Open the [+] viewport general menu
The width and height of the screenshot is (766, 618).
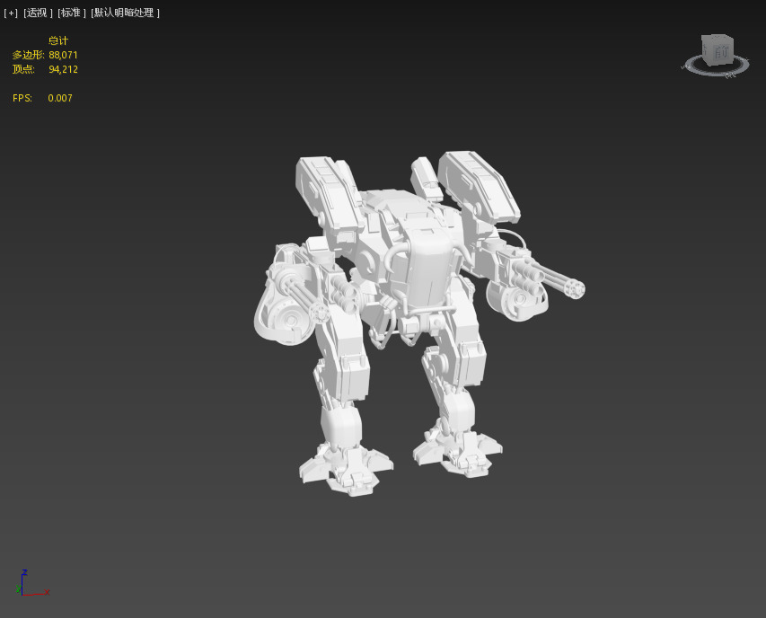(x=10, y=13)
